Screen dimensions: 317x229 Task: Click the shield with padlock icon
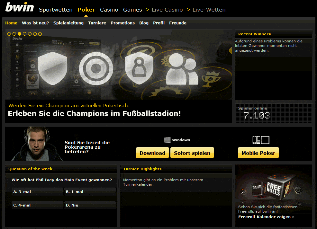click(139, 68)
